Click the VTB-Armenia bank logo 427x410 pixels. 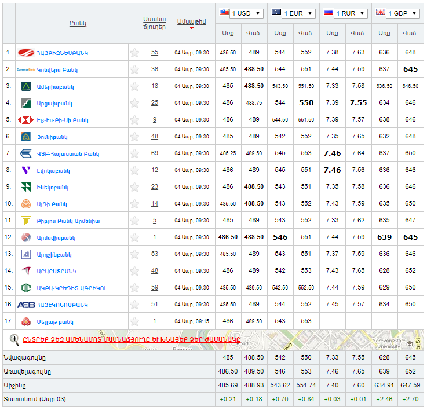click(x=26, y=153)
